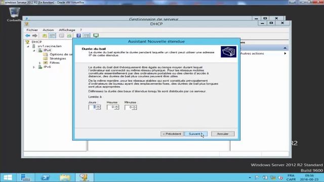Screen dimensions: 324x182
Task: Click the Forward arrow in DHCP toolbar
Action: coord(35,36)
